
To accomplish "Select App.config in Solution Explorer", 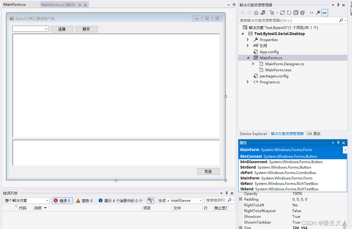I will 269,52.
